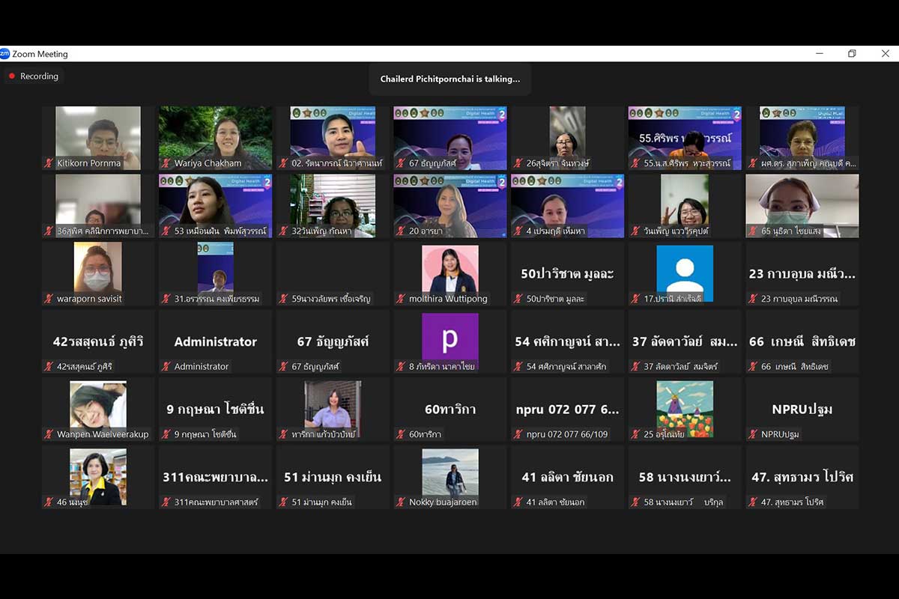Select the Wariya Chakham video tile
899x599 pixels.
tap(215, 138)
